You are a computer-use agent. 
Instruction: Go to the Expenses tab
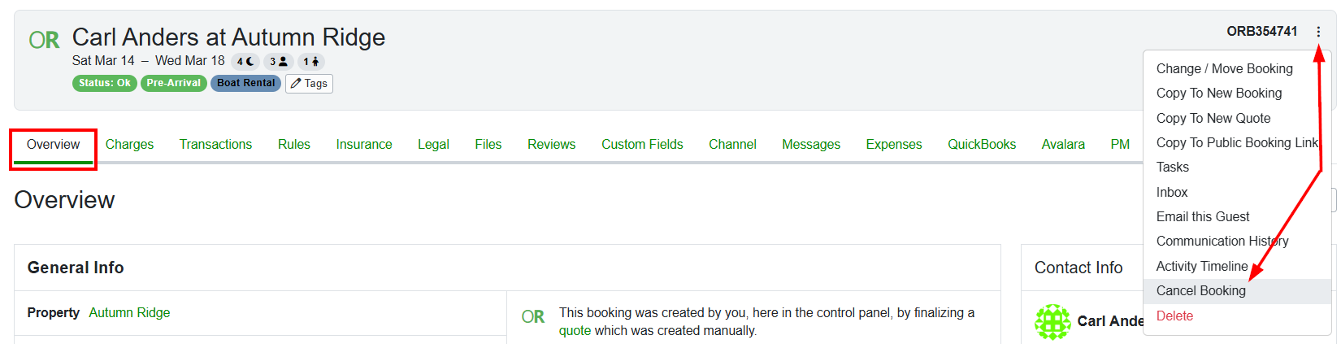[x=894, y=145]
